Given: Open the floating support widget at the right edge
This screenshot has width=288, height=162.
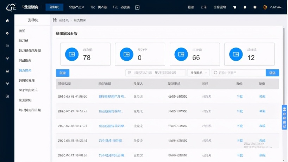Looking at the screenshot, I should 284,117.
